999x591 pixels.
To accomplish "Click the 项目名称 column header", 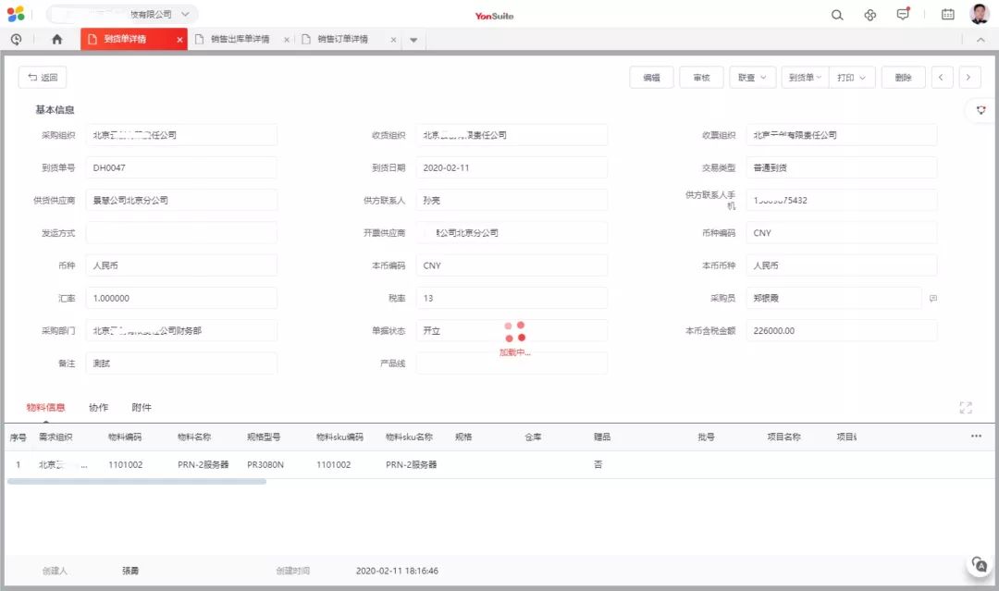I will pos(783,437).
